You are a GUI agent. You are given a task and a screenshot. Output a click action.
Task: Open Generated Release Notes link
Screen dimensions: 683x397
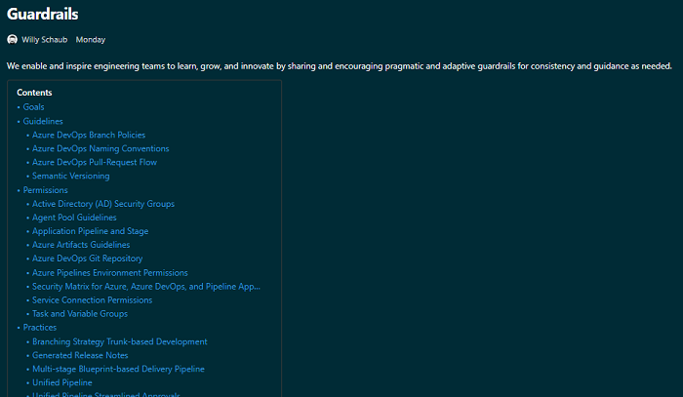(x=80, y=355)
